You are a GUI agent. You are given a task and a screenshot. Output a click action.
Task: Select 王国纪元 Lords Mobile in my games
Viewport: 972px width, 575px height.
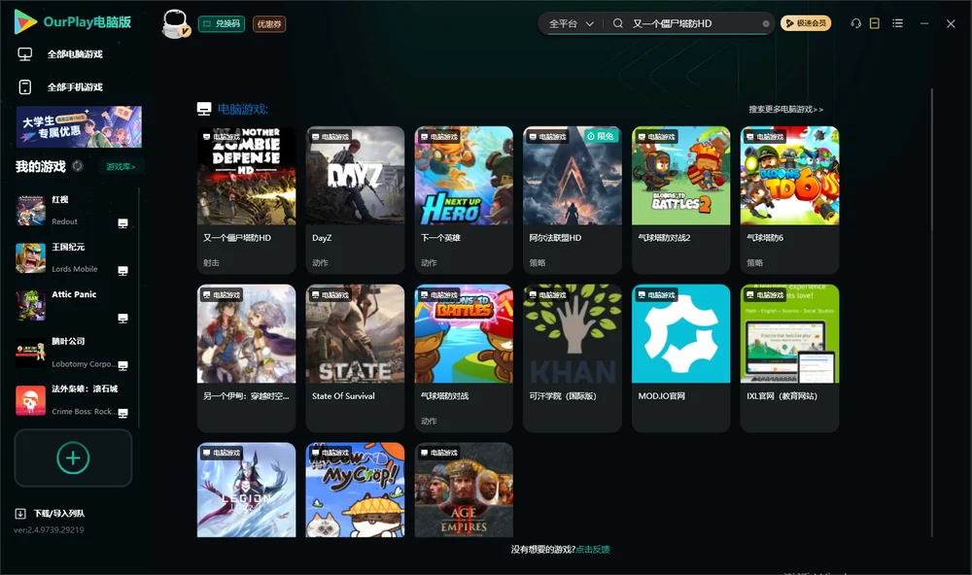pyautogui.click(x=73, y=257)
